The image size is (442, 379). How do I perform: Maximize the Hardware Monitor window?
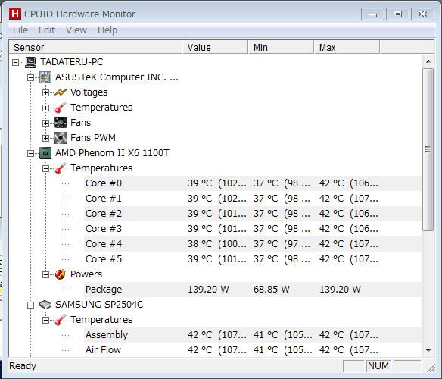[x=397, y=14]
